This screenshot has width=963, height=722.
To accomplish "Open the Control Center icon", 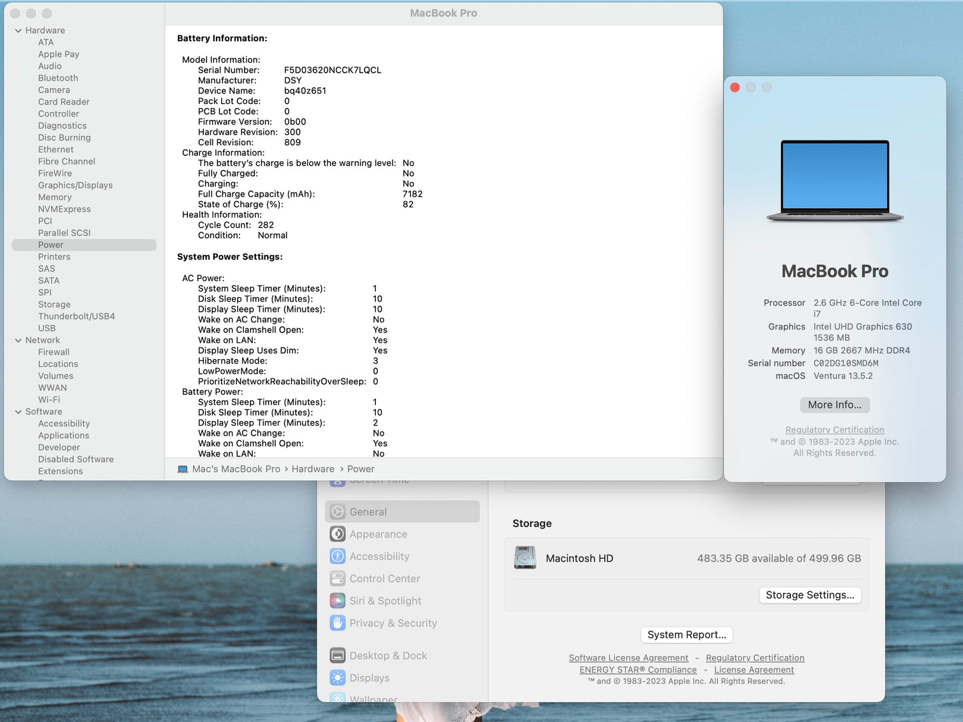I will (x=338, y=579).
